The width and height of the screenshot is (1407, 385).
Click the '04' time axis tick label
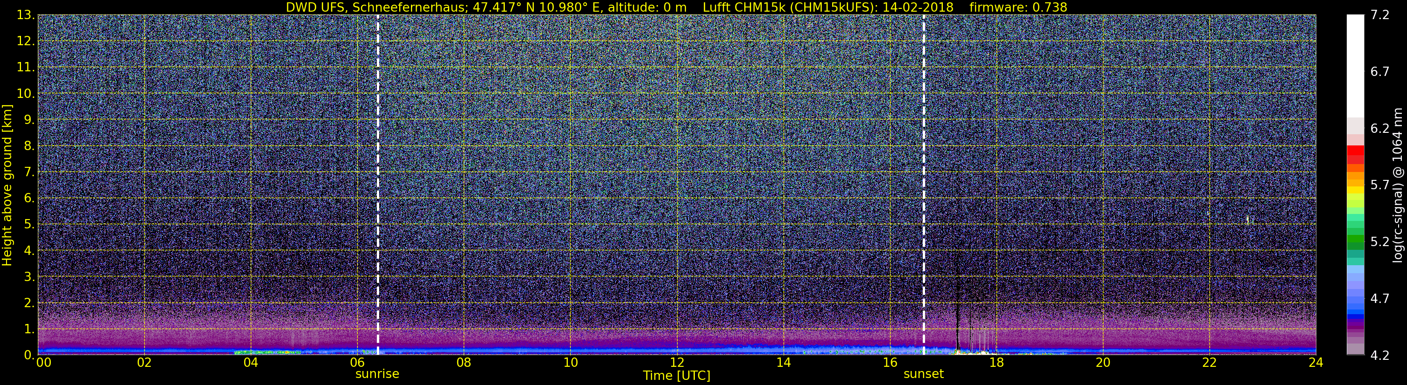point(251,363)
